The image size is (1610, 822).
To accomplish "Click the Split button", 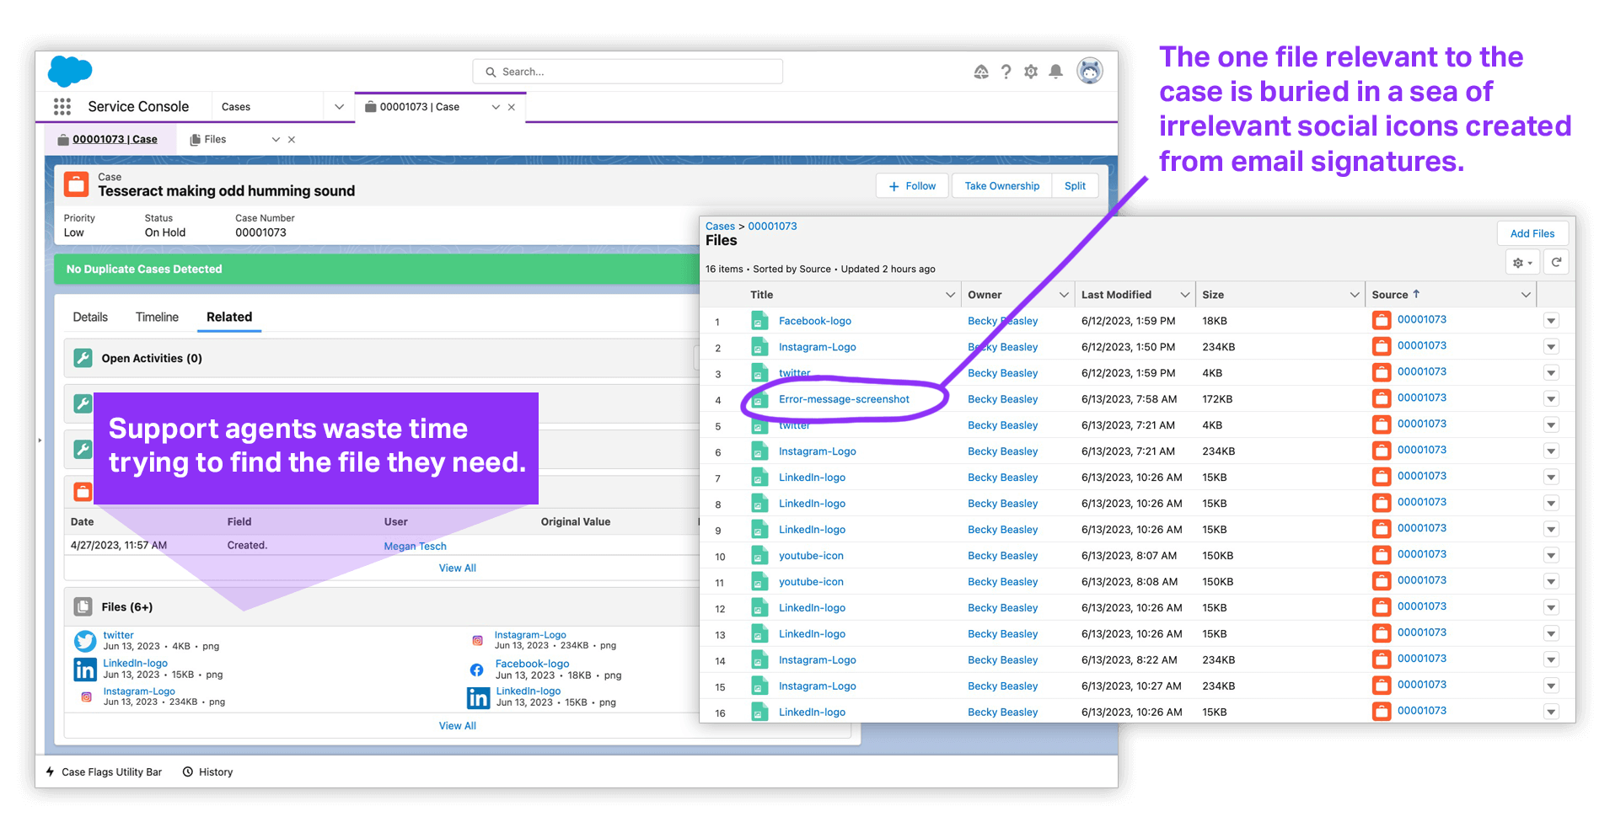I will coord(1075,186).
